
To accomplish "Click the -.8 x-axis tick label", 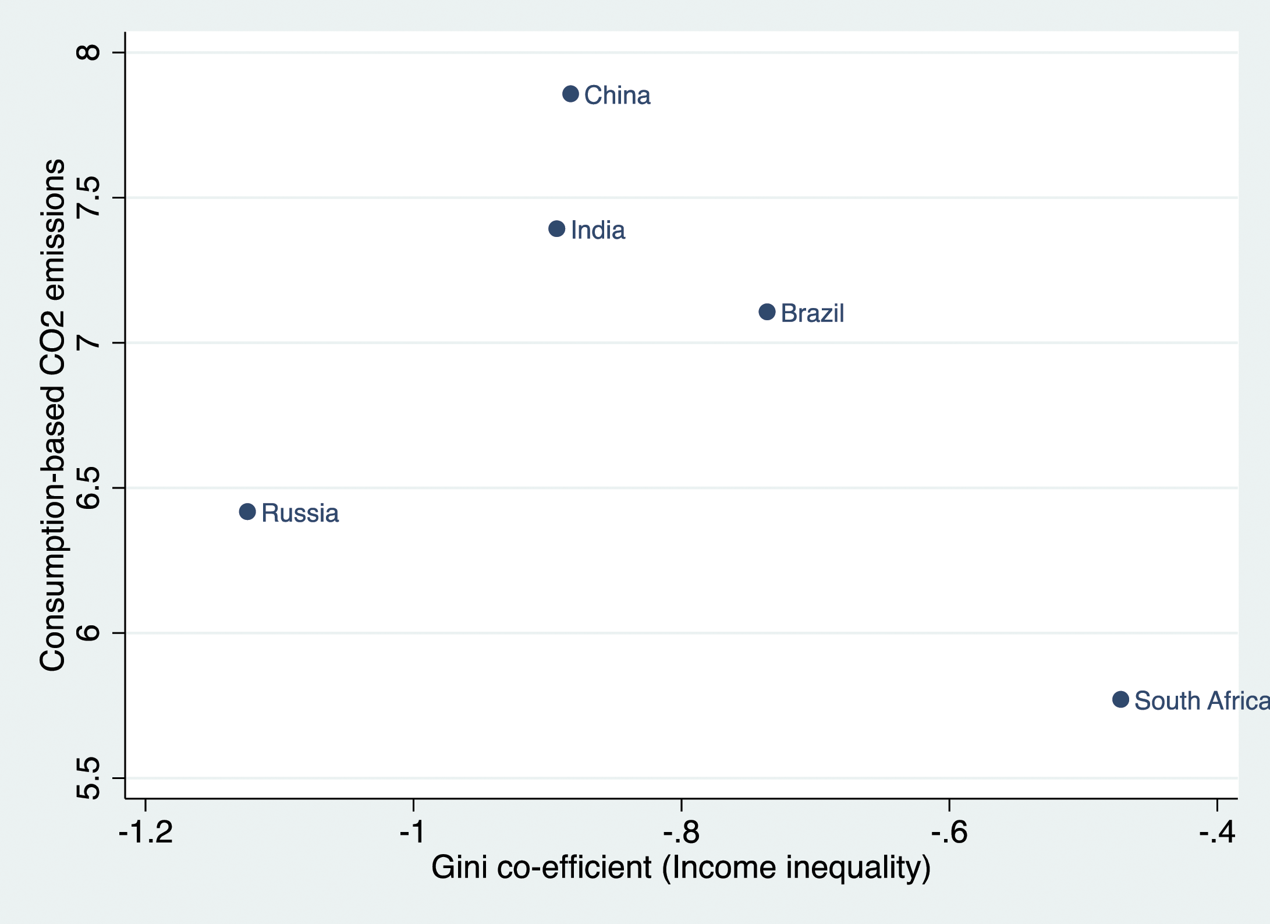I will 681,832.
